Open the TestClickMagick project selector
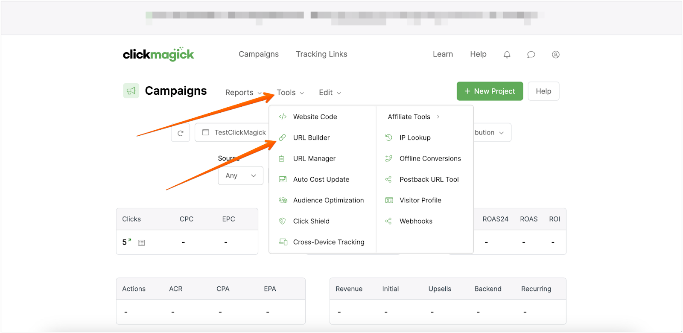 (234, 133)
